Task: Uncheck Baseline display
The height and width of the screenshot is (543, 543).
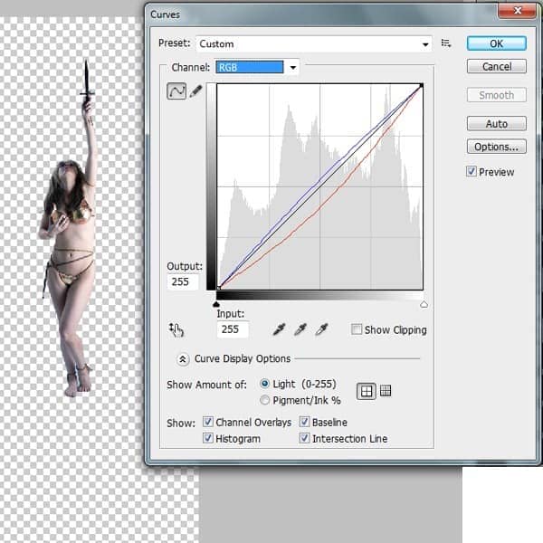Action: (x=304, y=422)
